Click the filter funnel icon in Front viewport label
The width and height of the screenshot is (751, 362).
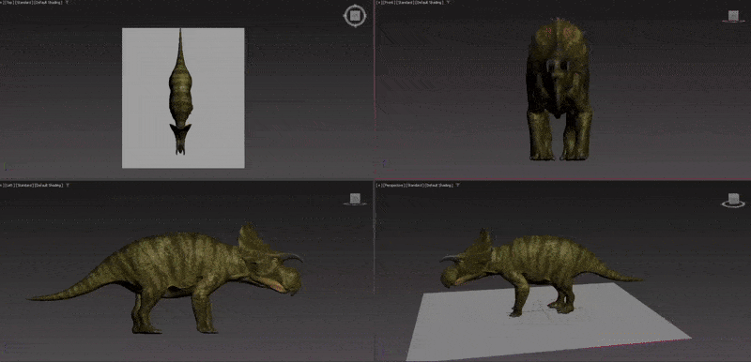[449, 3]
